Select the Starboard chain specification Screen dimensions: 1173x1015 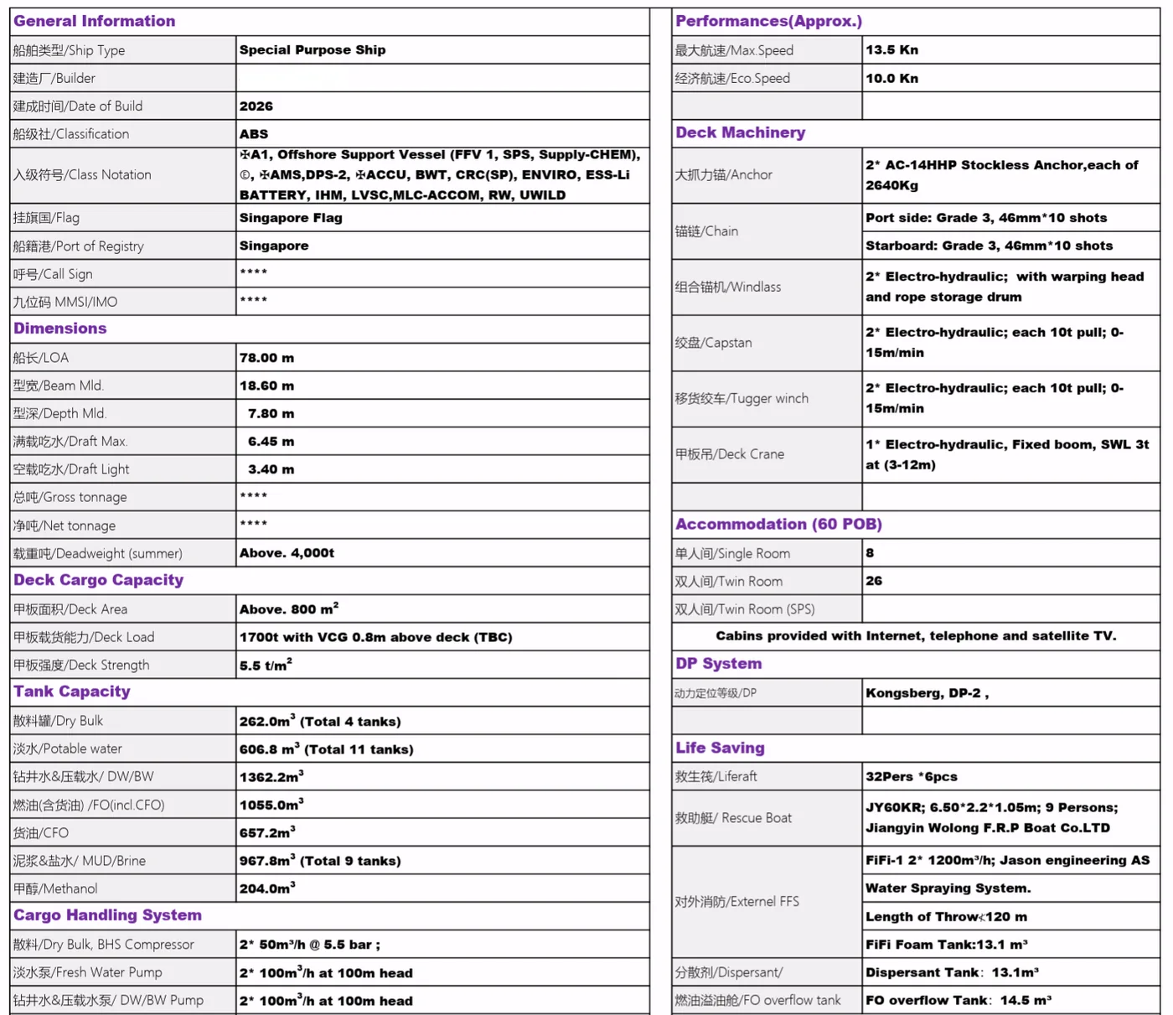point(990,246)
